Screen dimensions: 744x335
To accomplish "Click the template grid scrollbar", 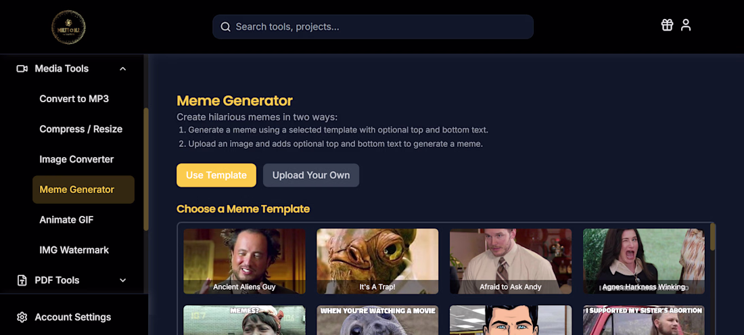I will click(x=713, y=238).
